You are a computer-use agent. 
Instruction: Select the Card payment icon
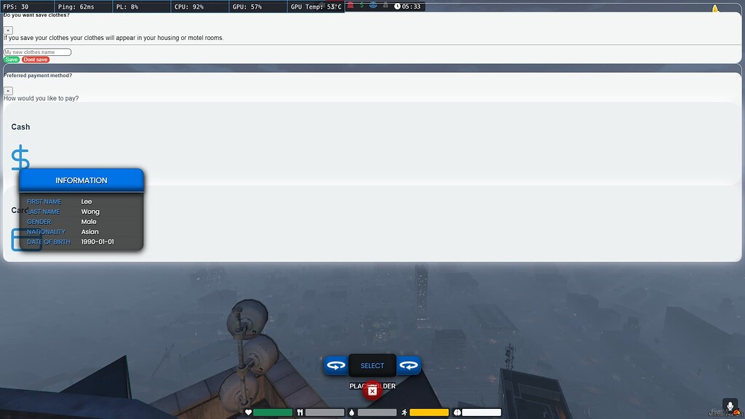(28, 239)
